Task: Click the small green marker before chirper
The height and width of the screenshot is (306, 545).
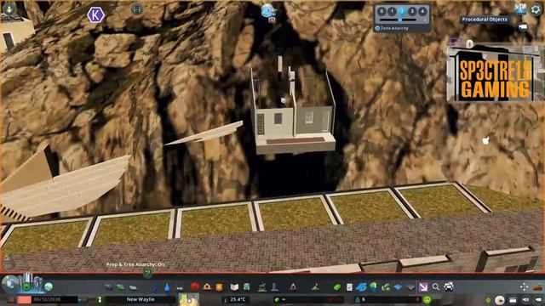Action: click(x=488, y=300)
